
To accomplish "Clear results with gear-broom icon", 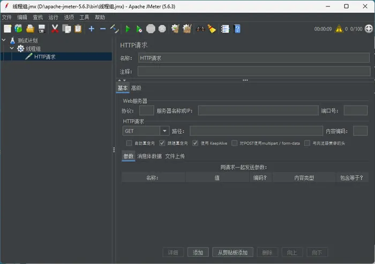I will pyautogui.click(x=175, y=29).
